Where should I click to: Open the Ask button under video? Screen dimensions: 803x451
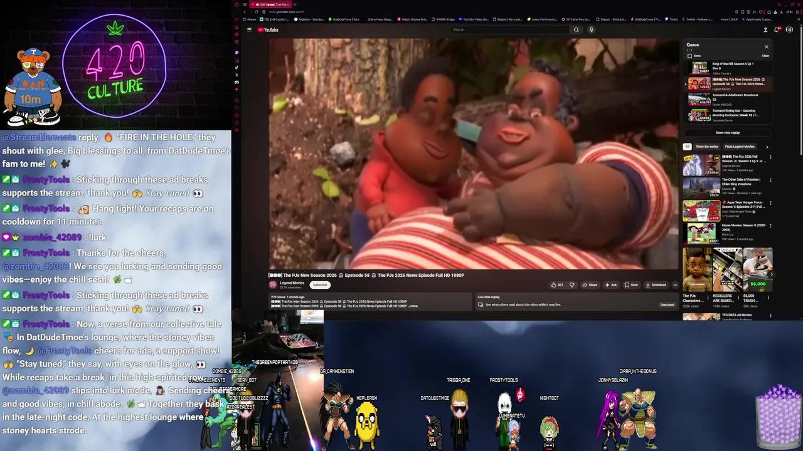611,285
